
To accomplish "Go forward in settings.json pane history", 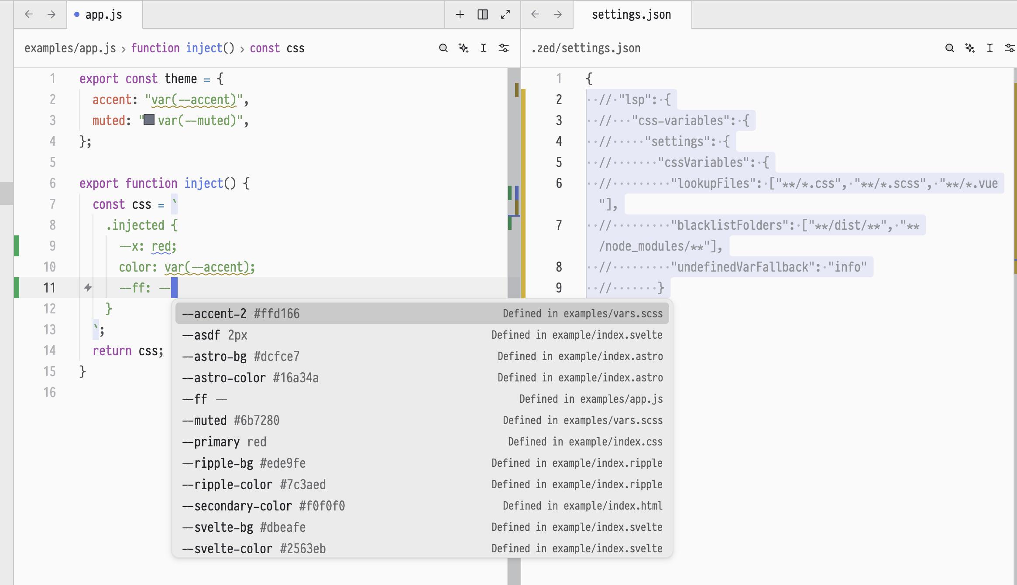I will click(x=558, y=14).
